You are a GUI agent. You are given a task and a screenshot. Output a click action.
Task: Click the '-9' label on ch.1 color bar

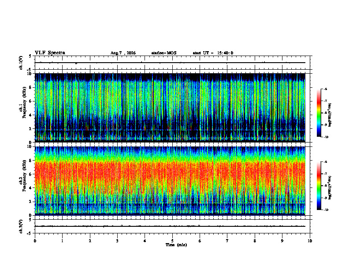tap(325, 125)
